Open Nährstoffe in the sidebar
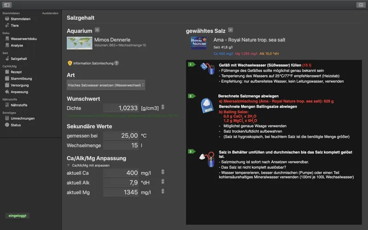Viewport: 368px width, 230px height. [x=19, y=105]
